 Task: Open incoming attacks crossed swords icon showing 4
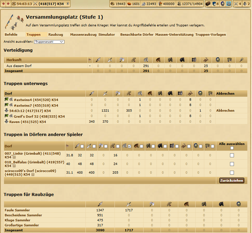[236, 4]
